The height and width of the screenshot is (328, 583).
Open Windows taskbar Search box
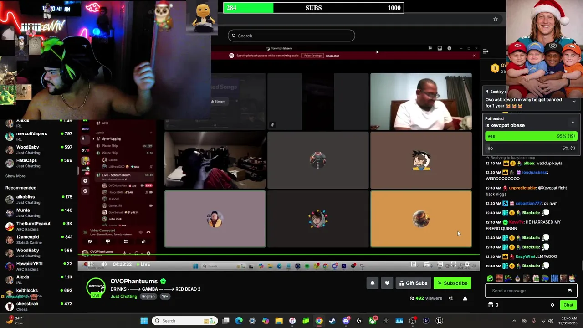pyautogui.click(x=184, y=321)
